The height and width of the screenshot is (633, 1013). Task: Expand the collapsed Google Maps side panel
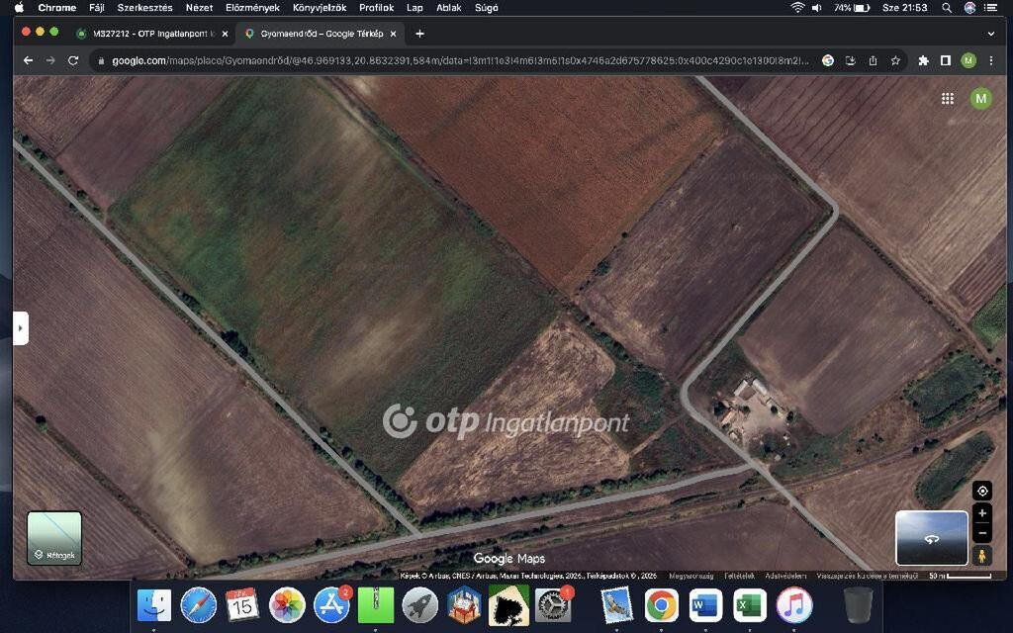pos(21,327)
